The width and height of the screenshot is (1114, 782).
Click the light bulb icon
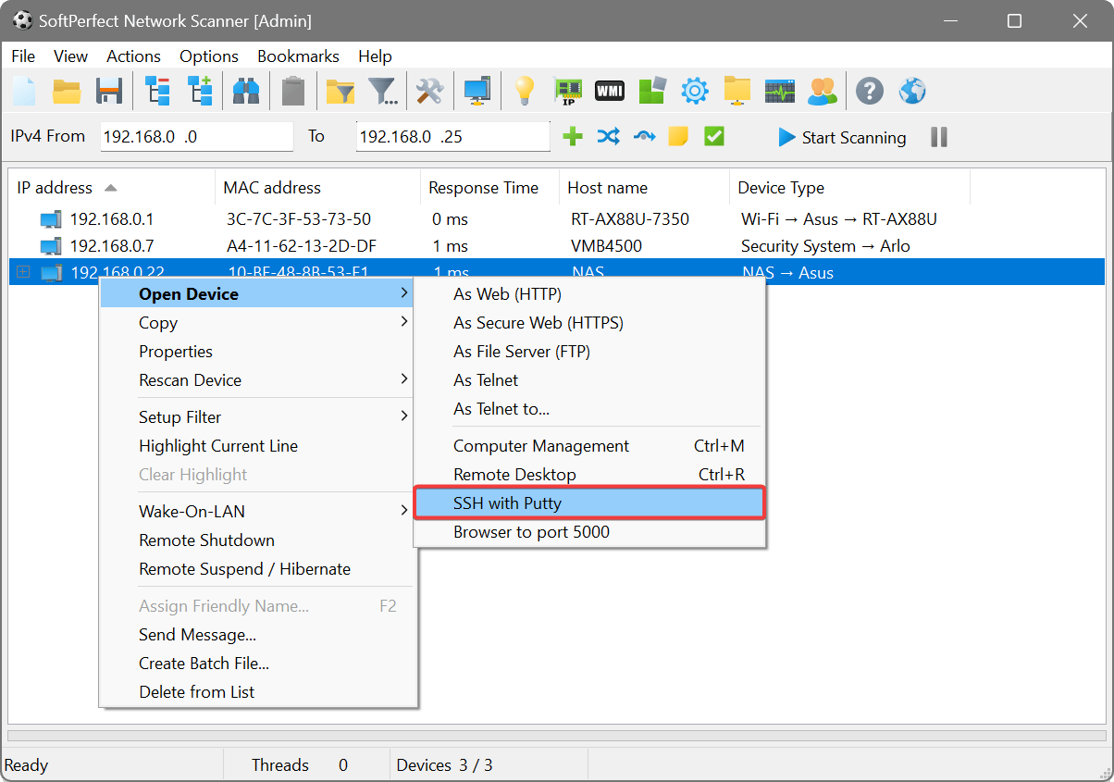click(x=525, y=91)
